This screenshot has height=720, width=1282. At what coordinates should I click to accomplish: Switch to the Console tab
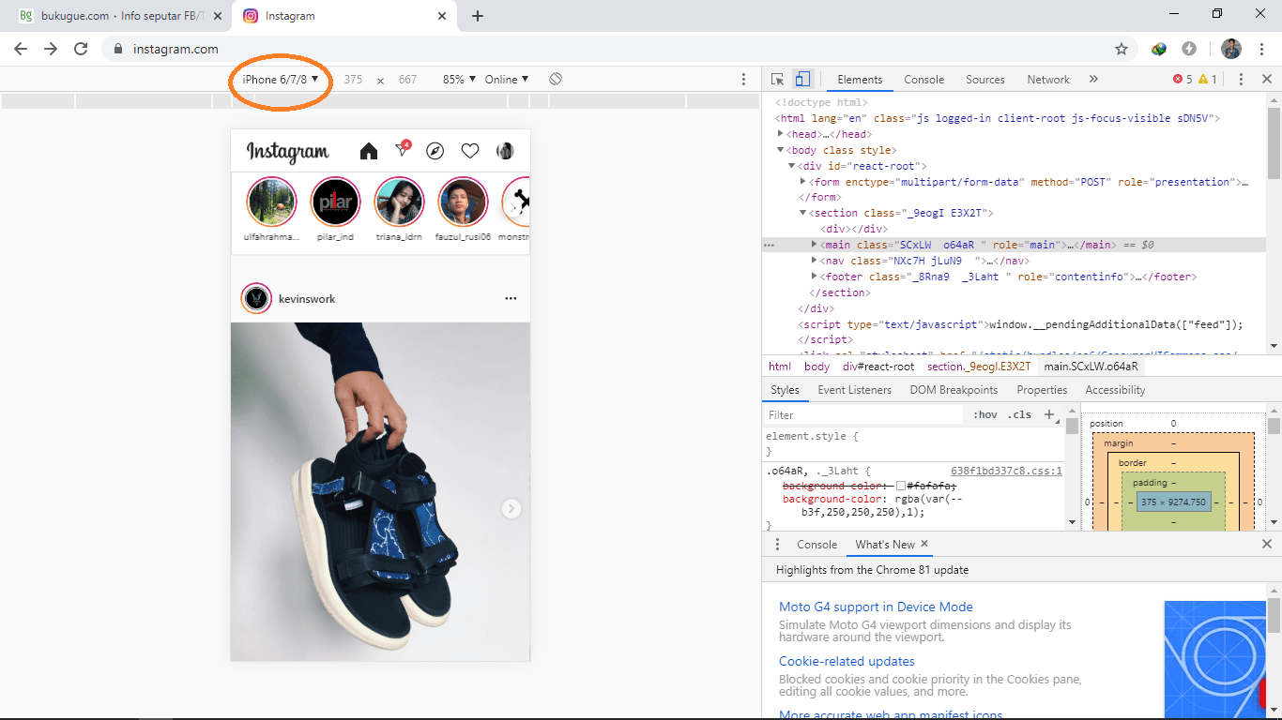tap(923, 80)
